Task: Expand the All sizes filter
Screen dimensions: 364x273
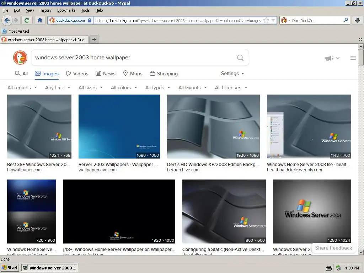Action: click(x=91, y=87)
